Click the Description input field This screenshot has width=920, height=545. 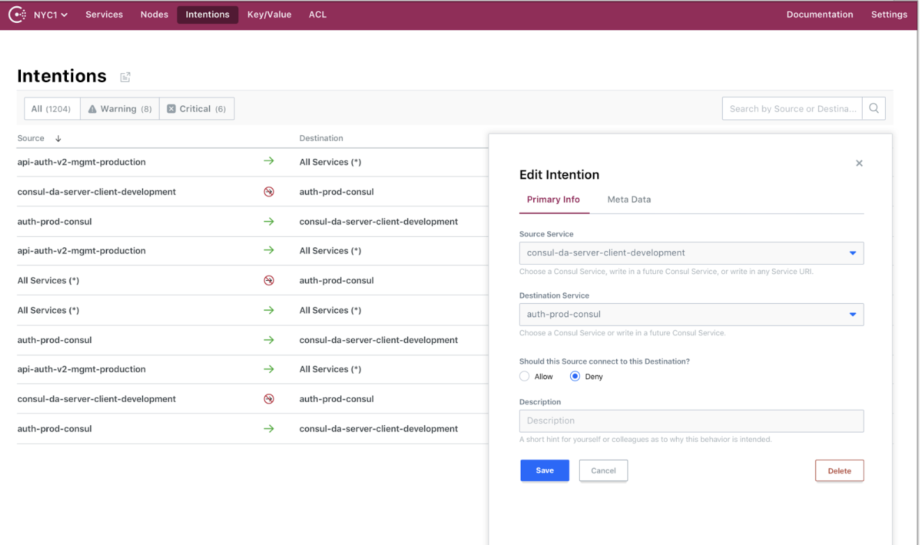(x=691, y=421)
